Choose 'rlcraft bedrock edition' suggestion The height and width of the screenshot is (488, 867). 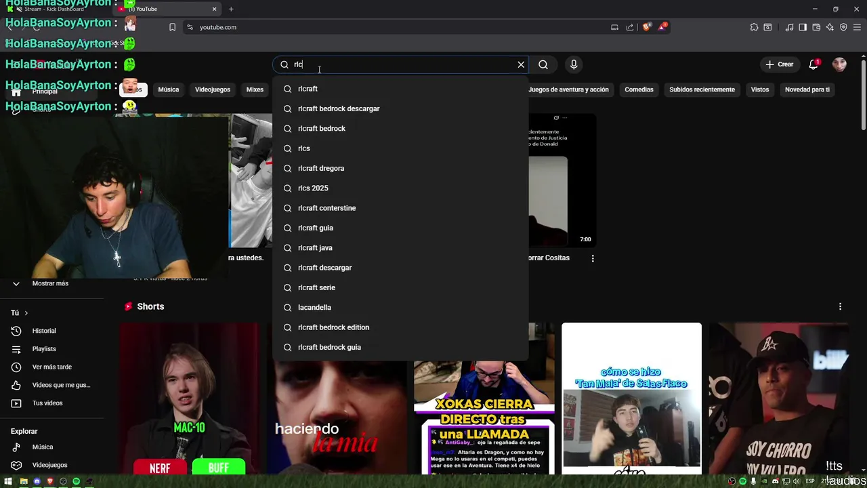pyautogui.click(x=400, y=327)
